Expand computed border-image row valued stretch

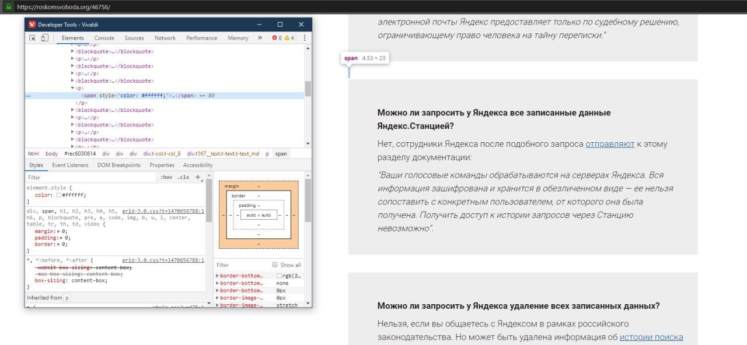click(218, 305)
